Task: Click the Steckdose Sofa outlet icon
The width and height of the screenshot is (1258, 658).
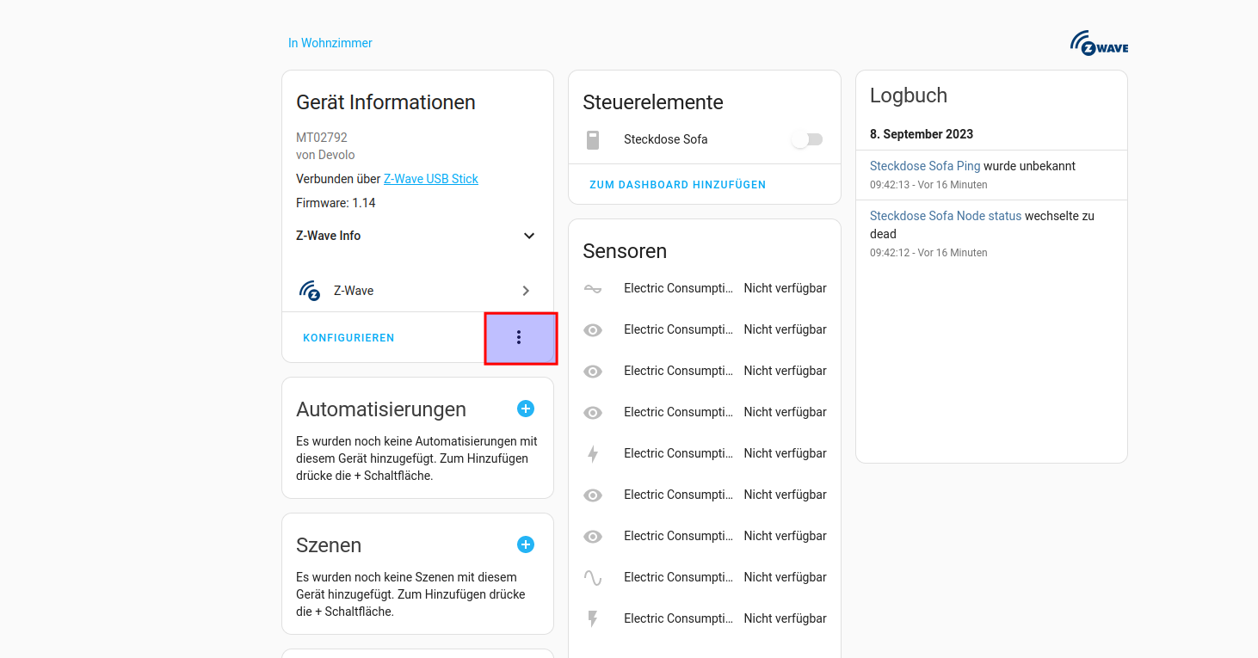Action: tap(593, 139)
